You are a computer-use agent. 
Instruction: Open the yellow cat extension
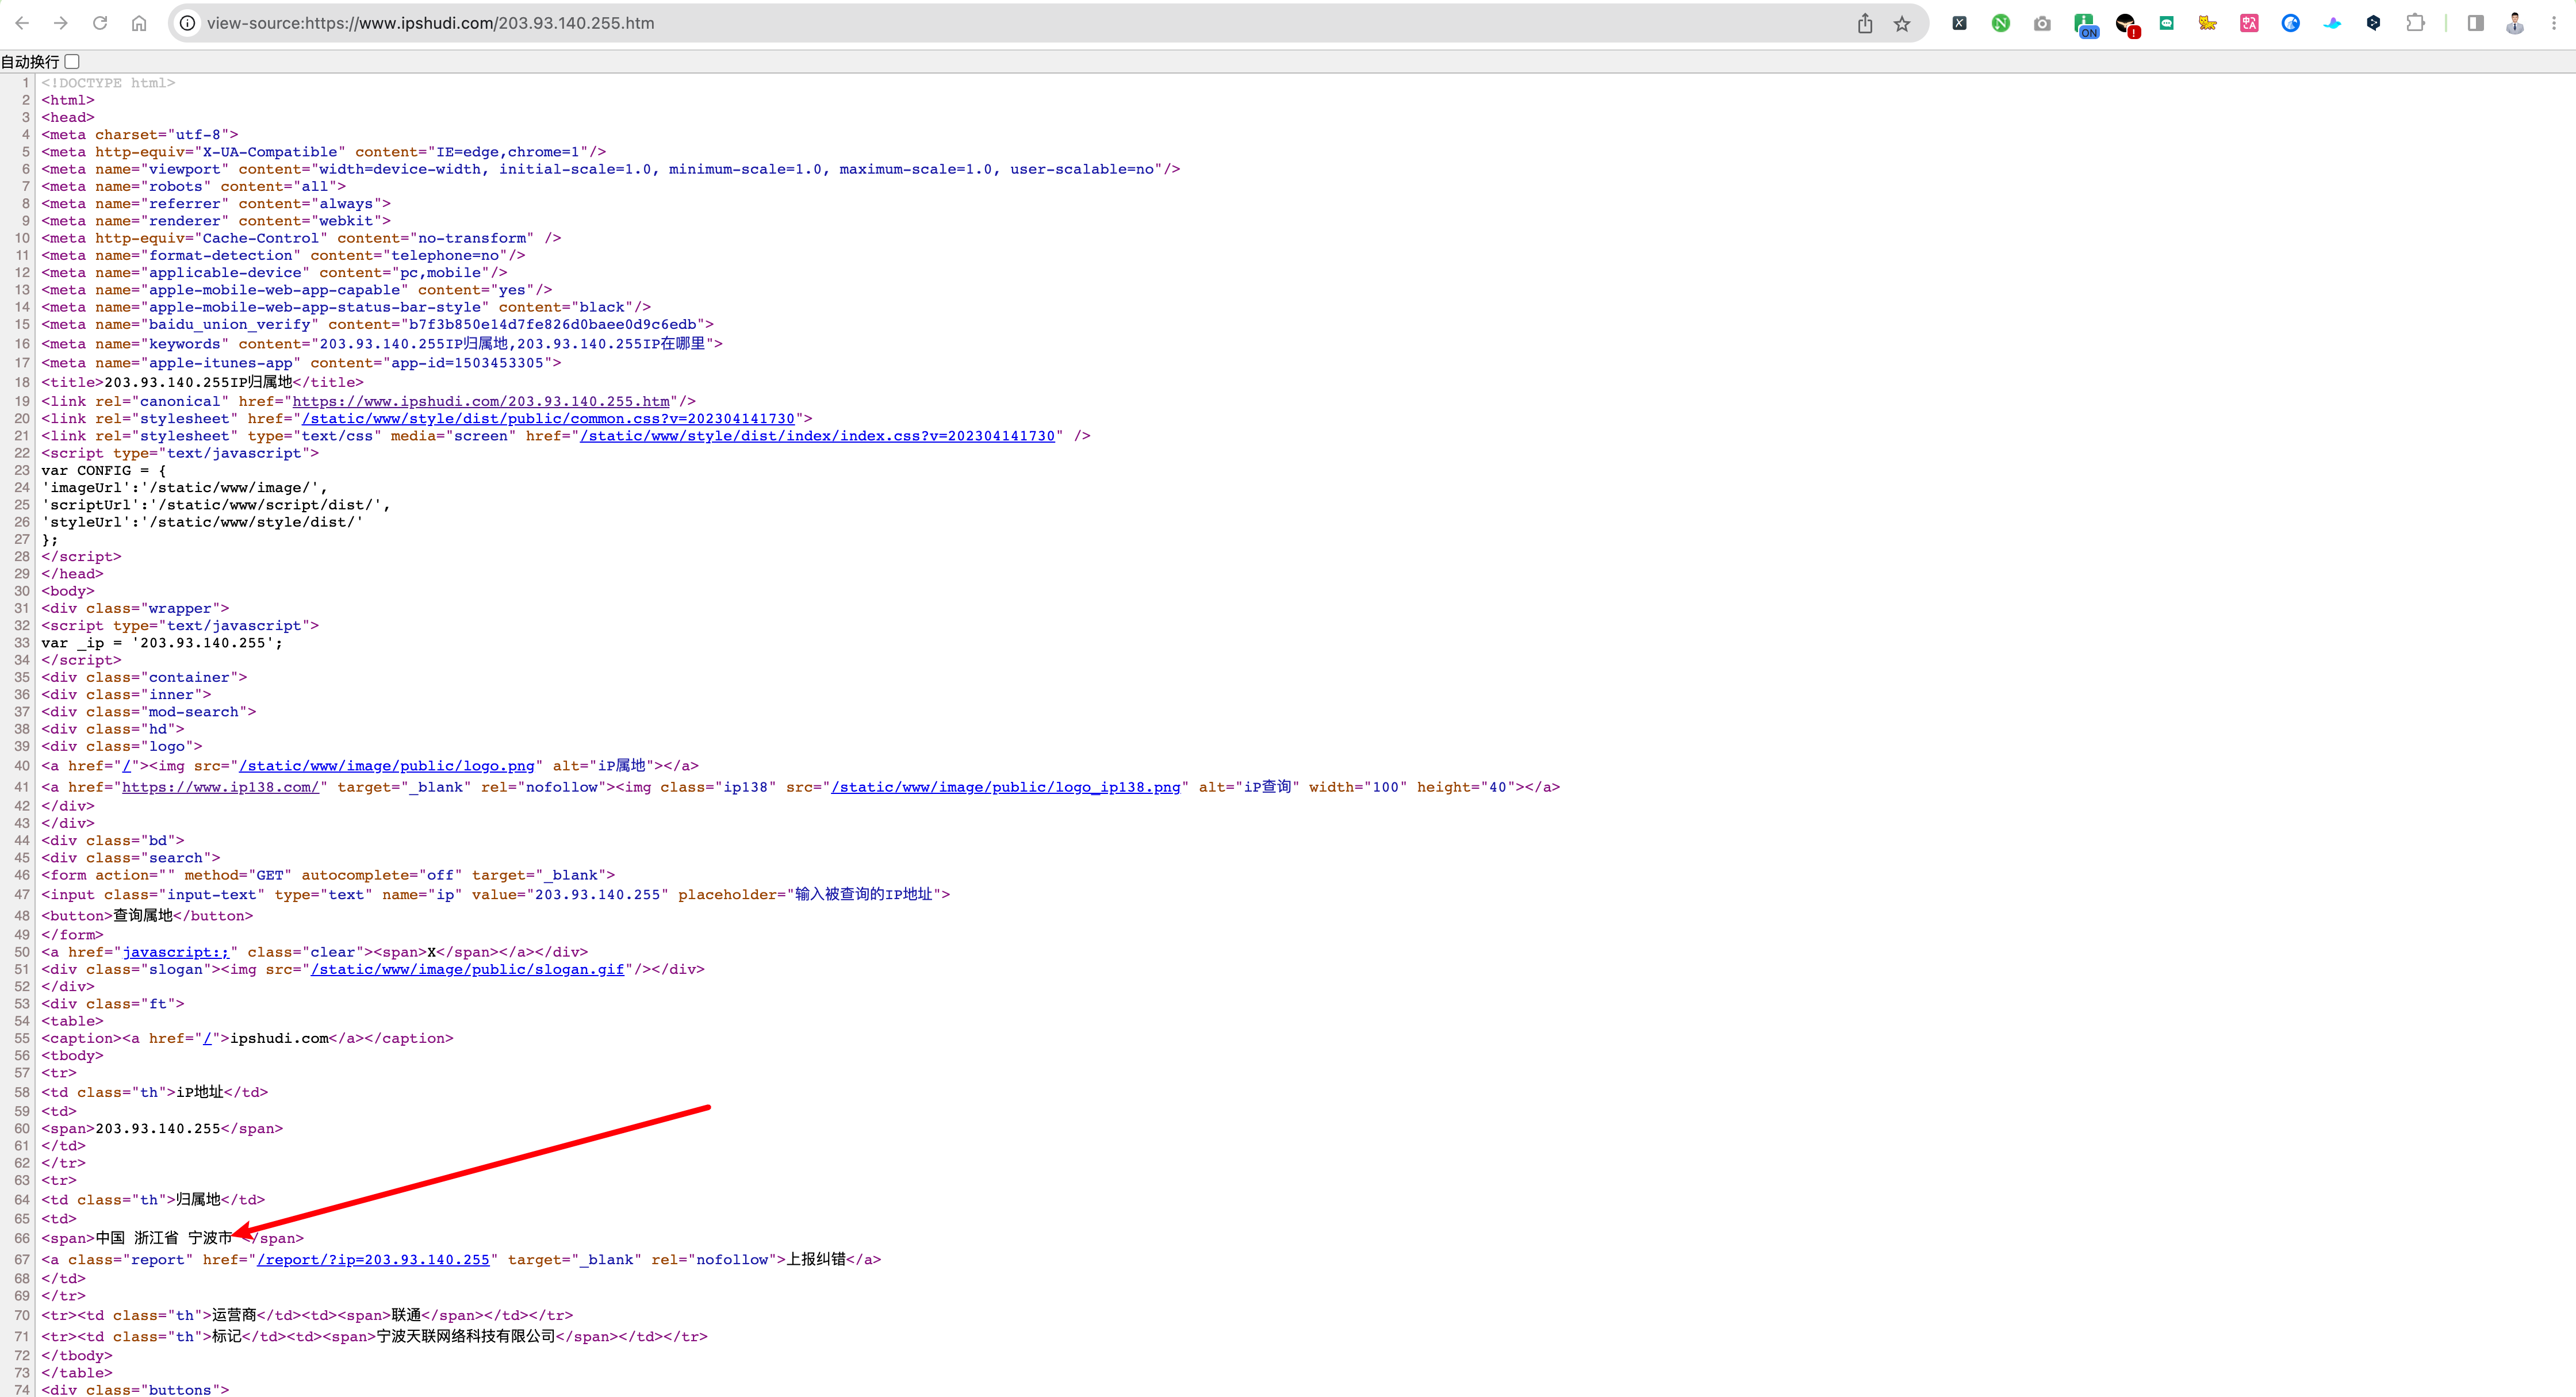[x=2208, y=23]
